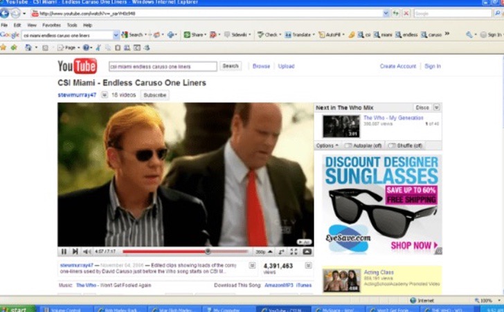This screenshot has height=312, width=504.
Task: Click the Home icon in the command bar
Action: [28, 48]
